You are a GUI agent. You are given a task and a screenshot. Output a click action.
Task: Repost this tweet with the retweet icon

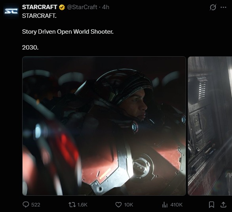[72, 205]
